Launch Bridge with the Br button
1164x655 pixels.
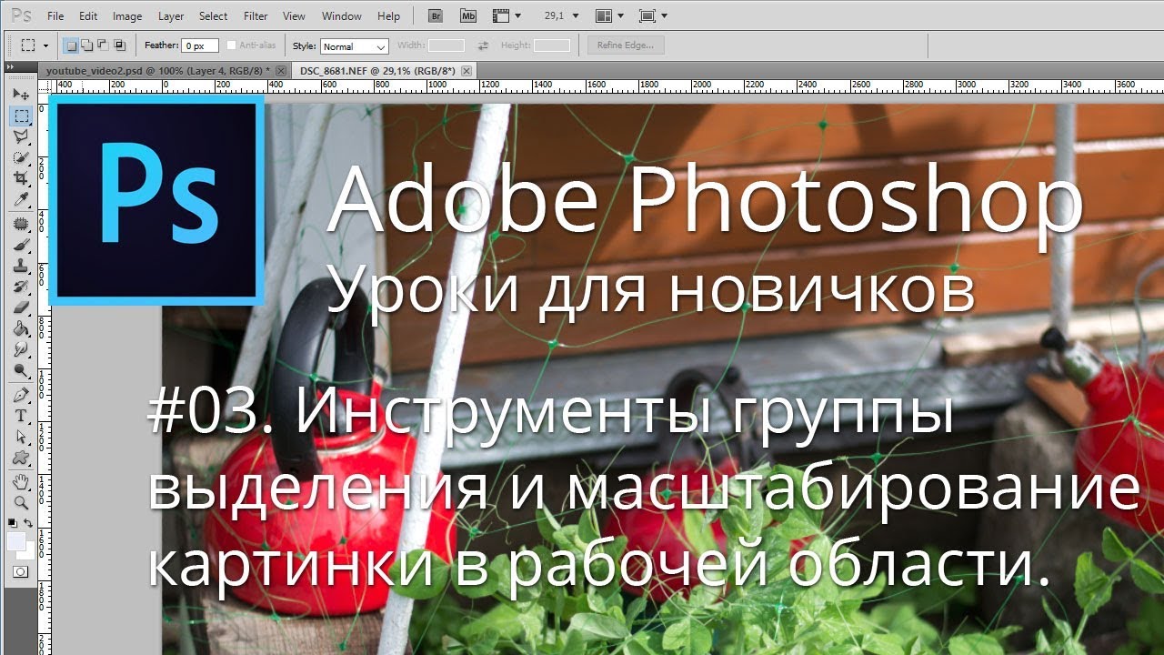pos(436,15)
